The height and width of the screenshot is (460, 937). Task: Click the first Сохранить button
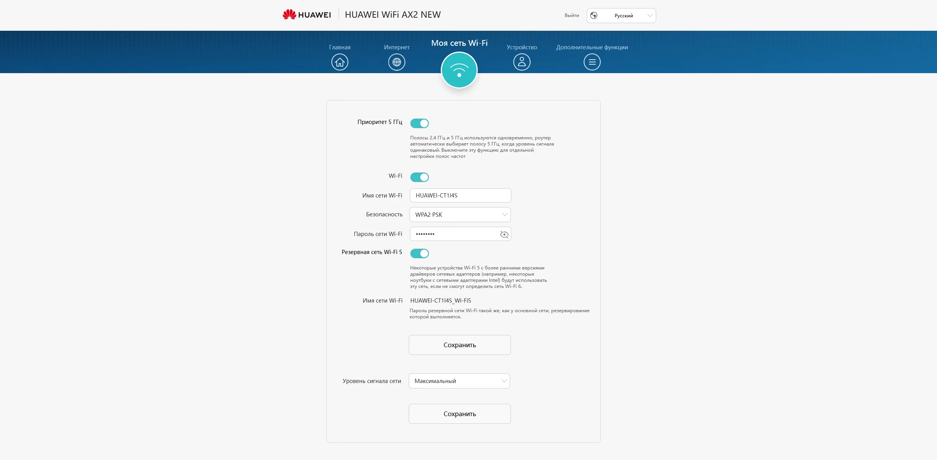460,345
